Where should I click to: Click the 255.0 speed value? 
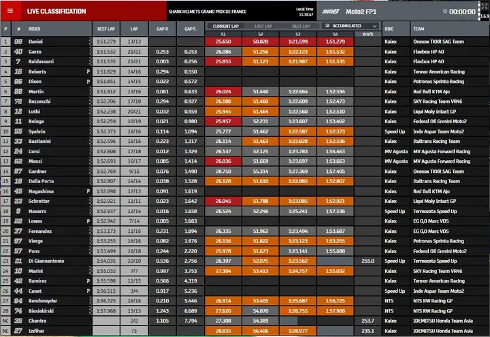pyautogui.click(x=367, y=261)
